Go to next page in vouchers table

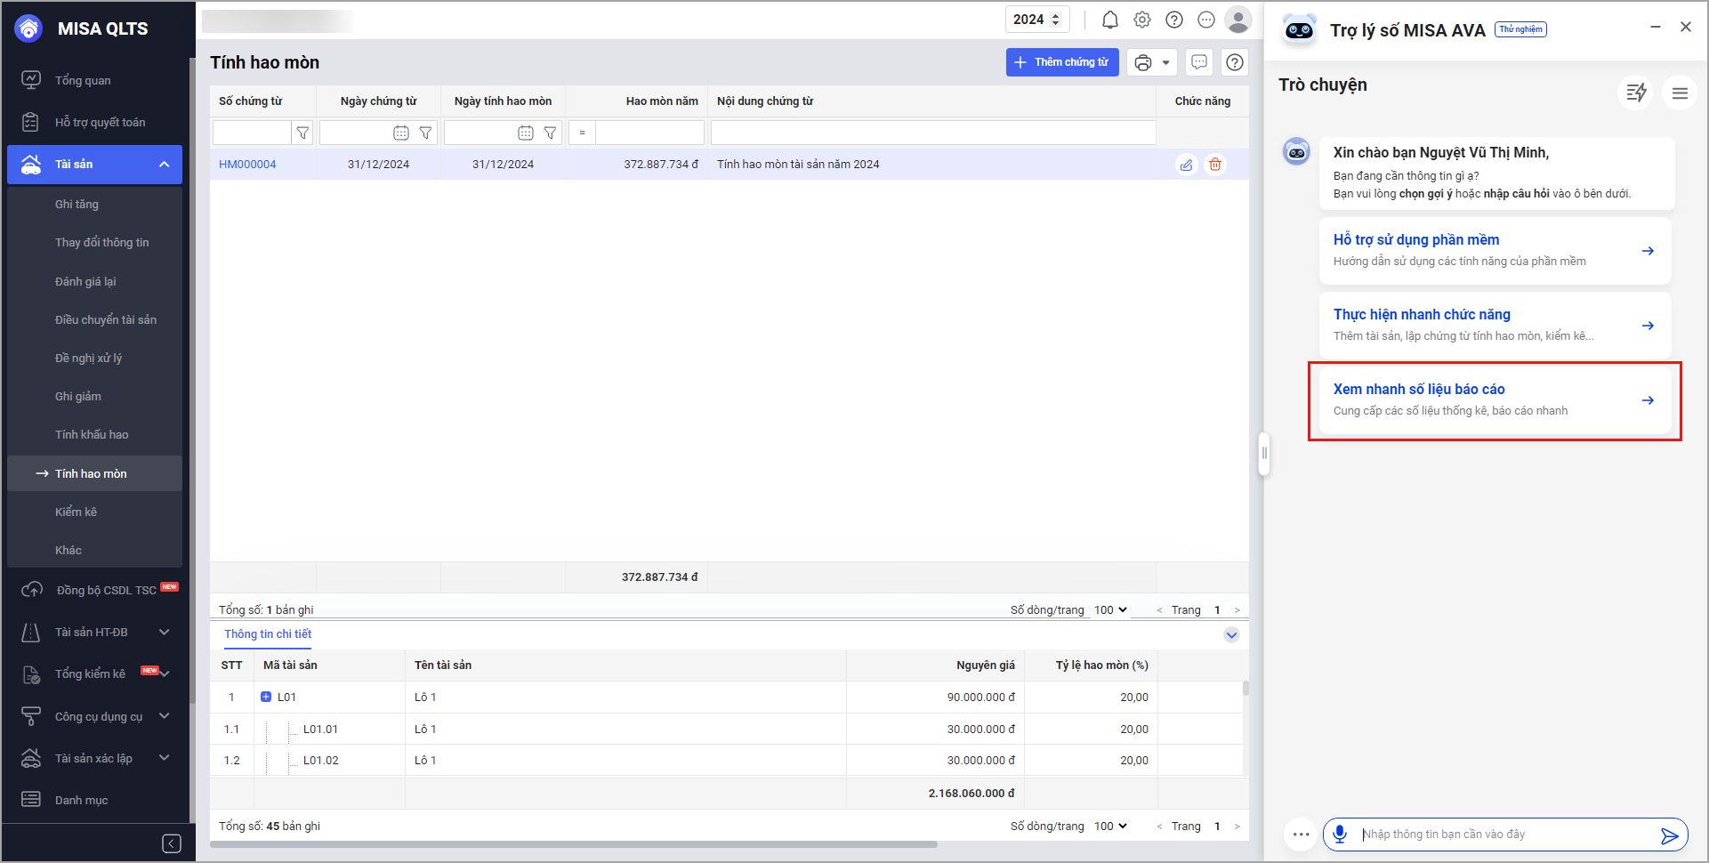pyautogui.click(x=1237, y=610)
